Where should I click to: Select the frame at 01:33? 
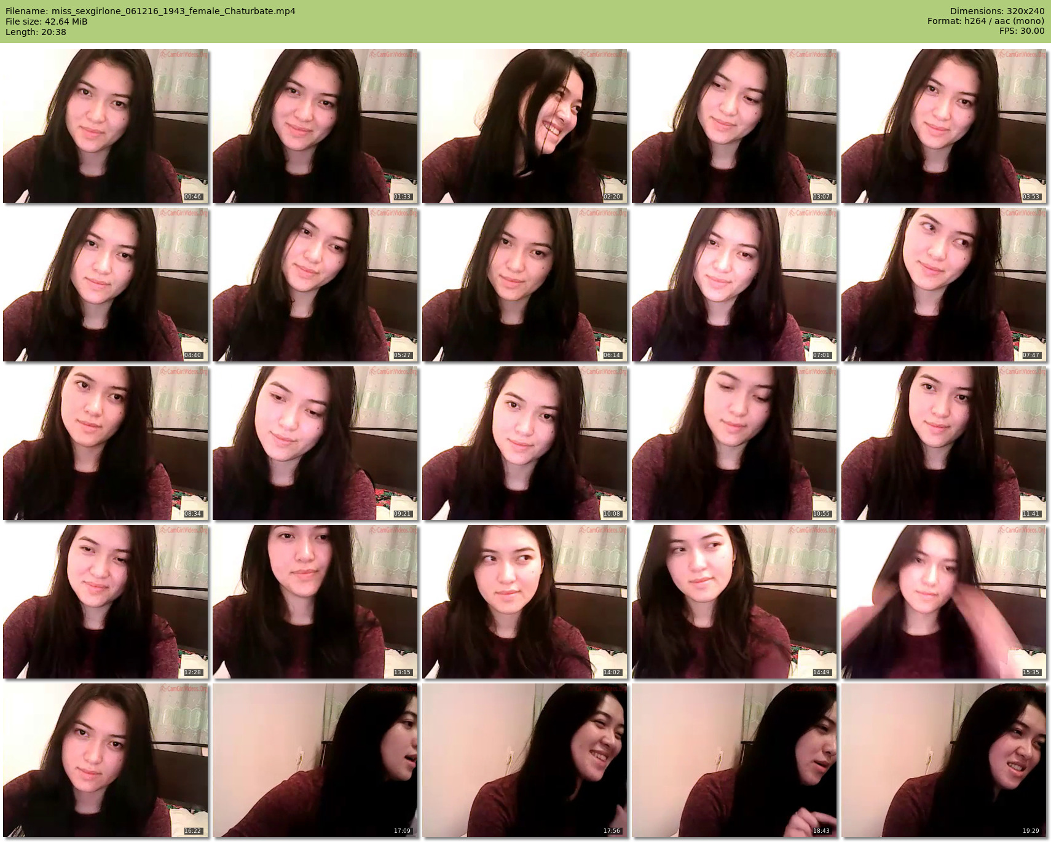pos(315,126)
